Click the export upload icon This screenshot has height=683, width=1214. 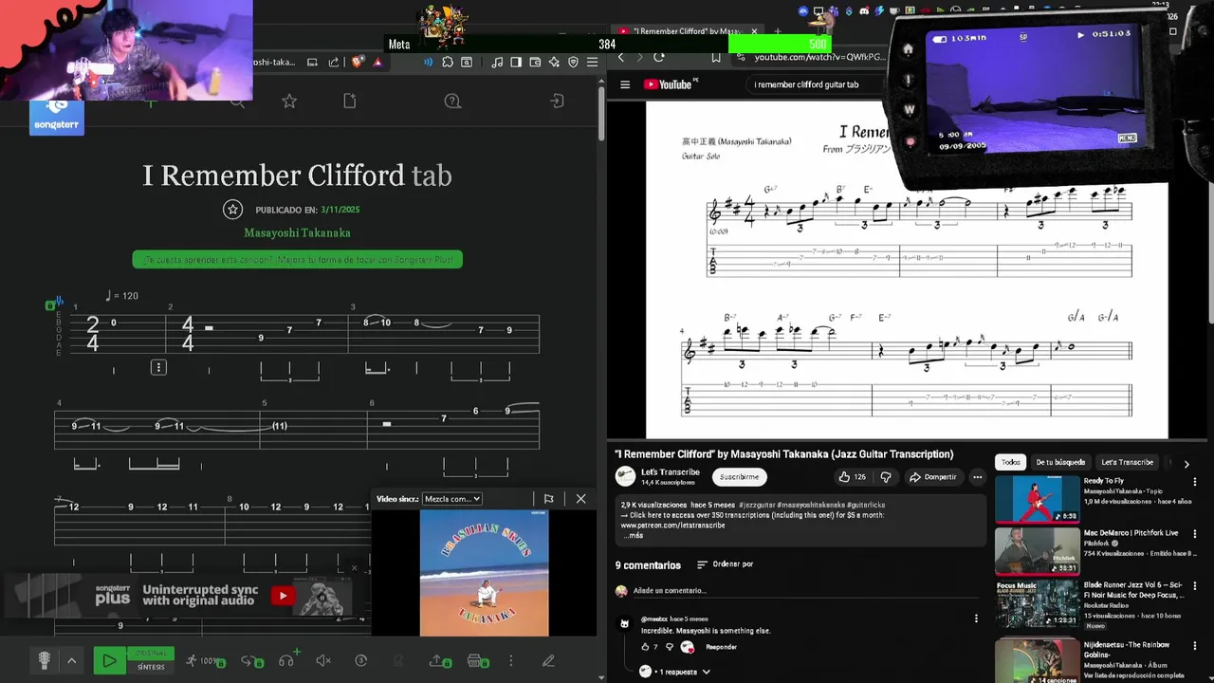point(439,660)
